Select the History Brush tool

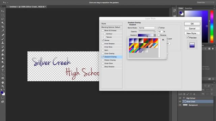click(3, 47)
